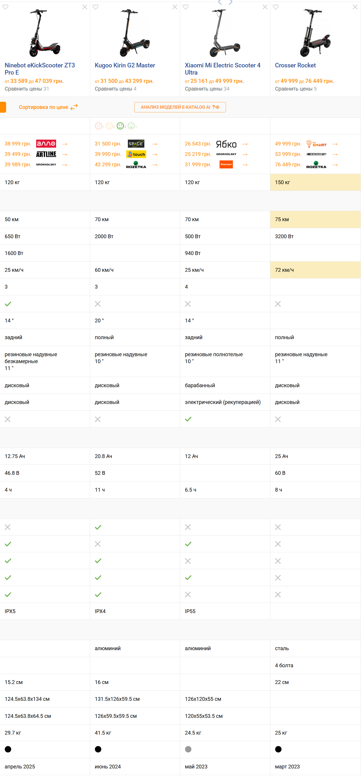This screenshot has width=361, height=778.
Task: Compare 34 prices for Xiaomi
Action: pos(207,89)
